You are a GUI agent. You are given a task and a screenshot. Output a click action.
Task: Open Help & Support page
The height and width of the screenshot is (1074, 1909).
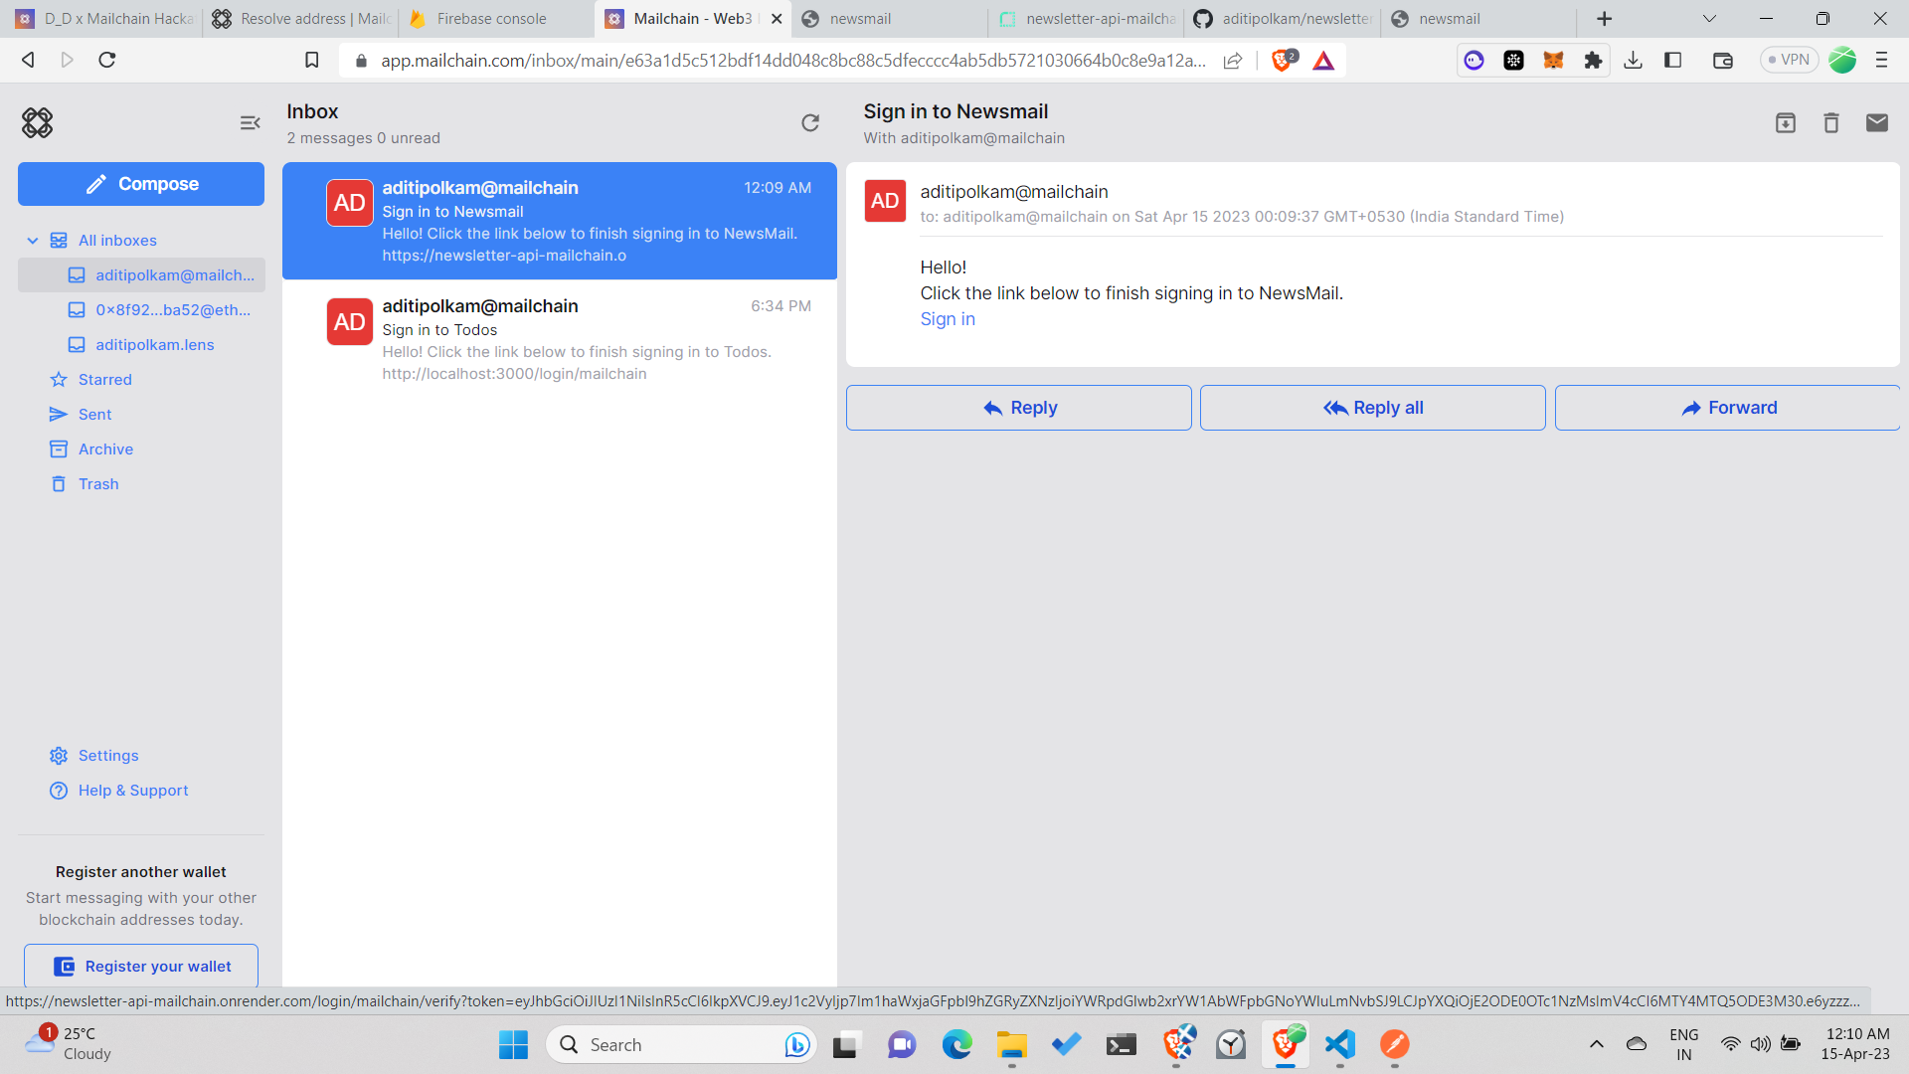[134, 790]
